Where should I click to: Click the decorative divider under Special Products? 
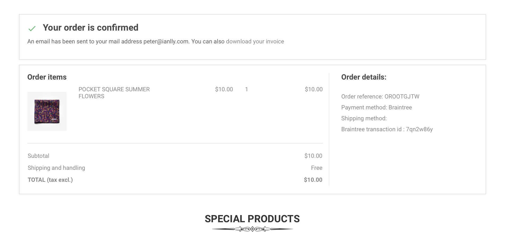point(252,229)
